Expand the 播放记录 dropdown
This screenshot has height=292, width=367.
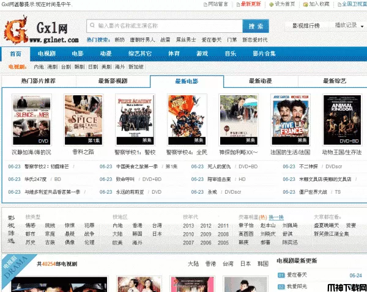(349, 26)
